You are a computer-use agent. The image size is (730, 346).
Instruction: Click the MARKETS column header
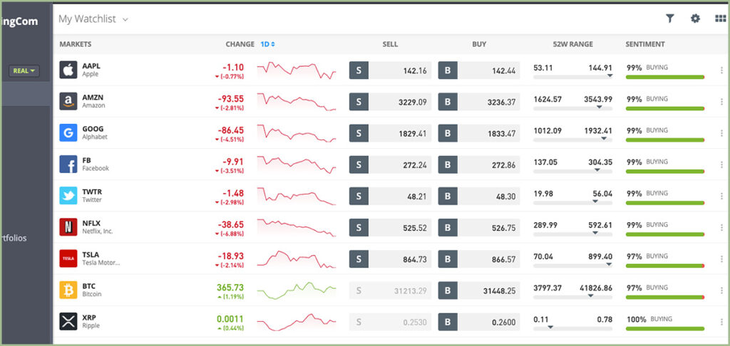tap(76, 44)
